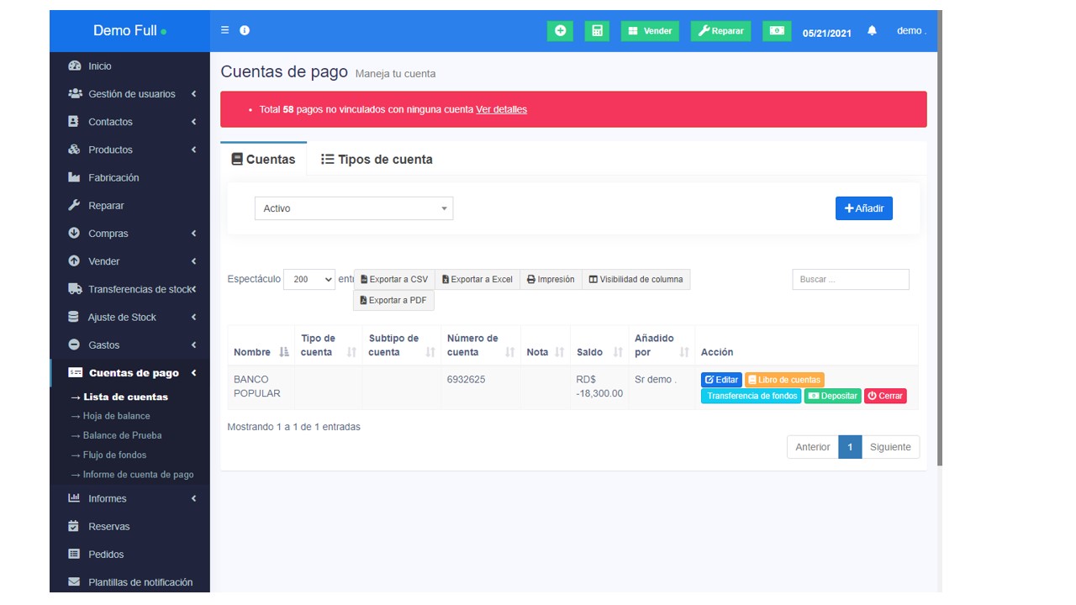This screenshot has height=605, width=1076.
Task: Open the entries count dropdown showing 200
Action: (309, 280)
